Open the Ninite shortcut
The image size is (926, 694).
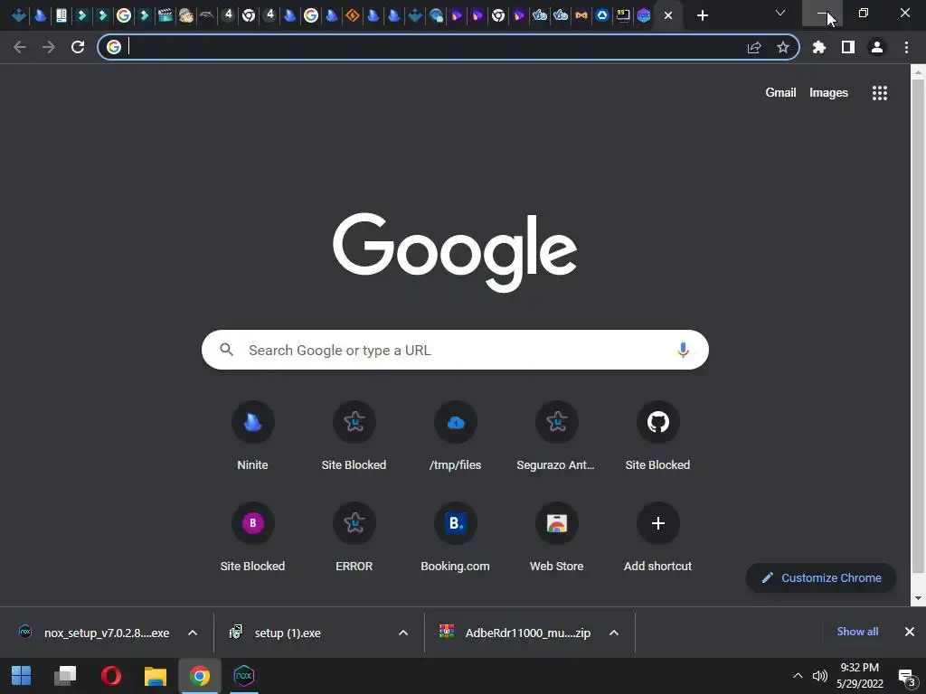[253, 436]
